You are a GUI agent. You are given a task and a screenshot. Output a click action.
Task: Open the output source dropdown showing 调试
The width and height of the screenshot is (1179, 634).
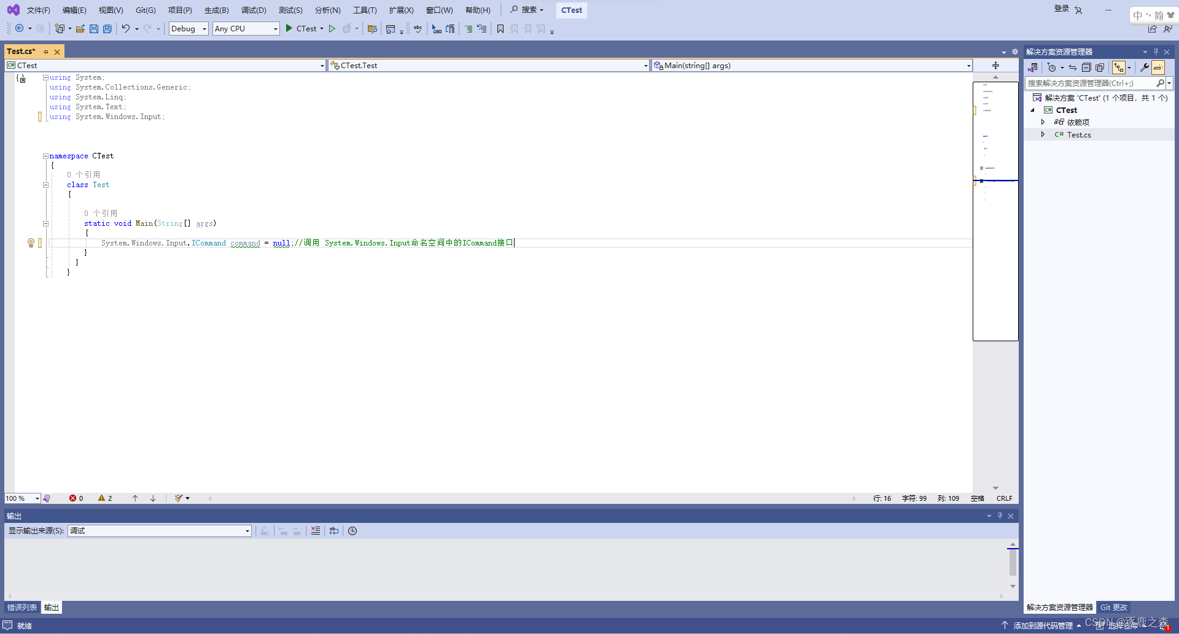(160, 531)
